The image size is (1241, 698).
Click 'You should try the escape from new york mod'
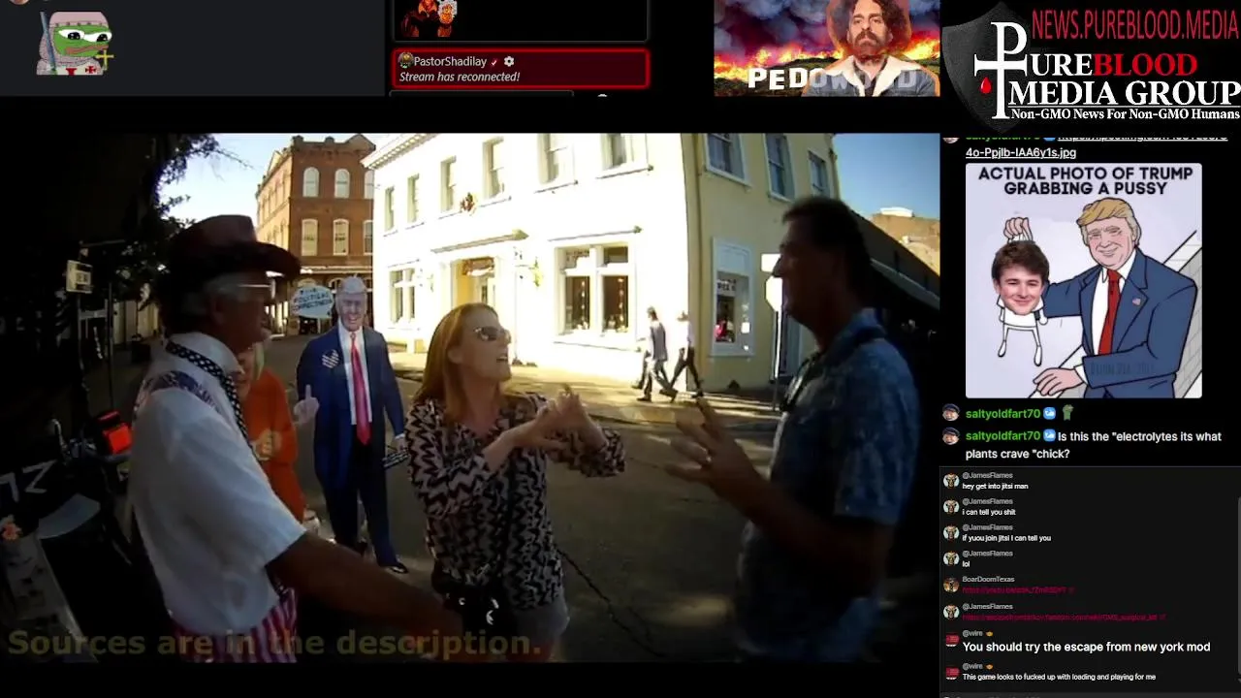1086,647
